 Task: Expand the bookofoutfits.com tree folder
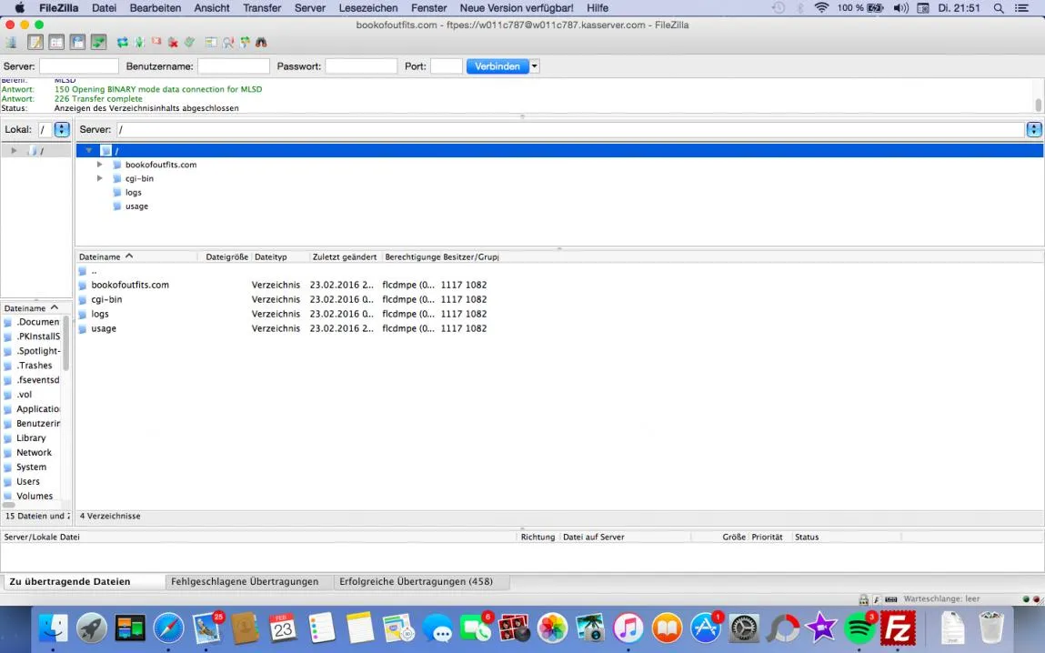(x=99, y=165)
